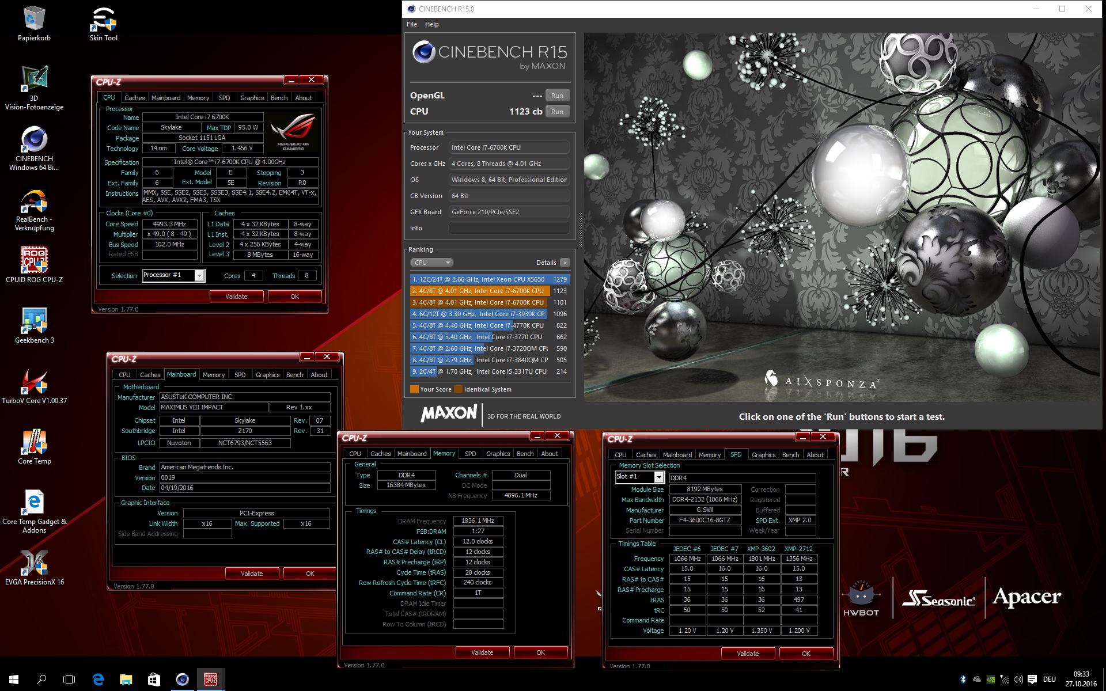Click the Core Speed 4993.3 MHz value
Screen dimensions: 1106x691
169,224
